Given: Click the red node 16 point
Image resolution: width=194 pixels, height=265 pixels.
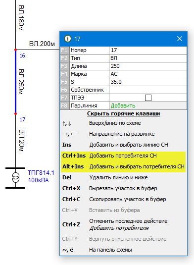Looking at the screenshot, I should click(15, 50).
